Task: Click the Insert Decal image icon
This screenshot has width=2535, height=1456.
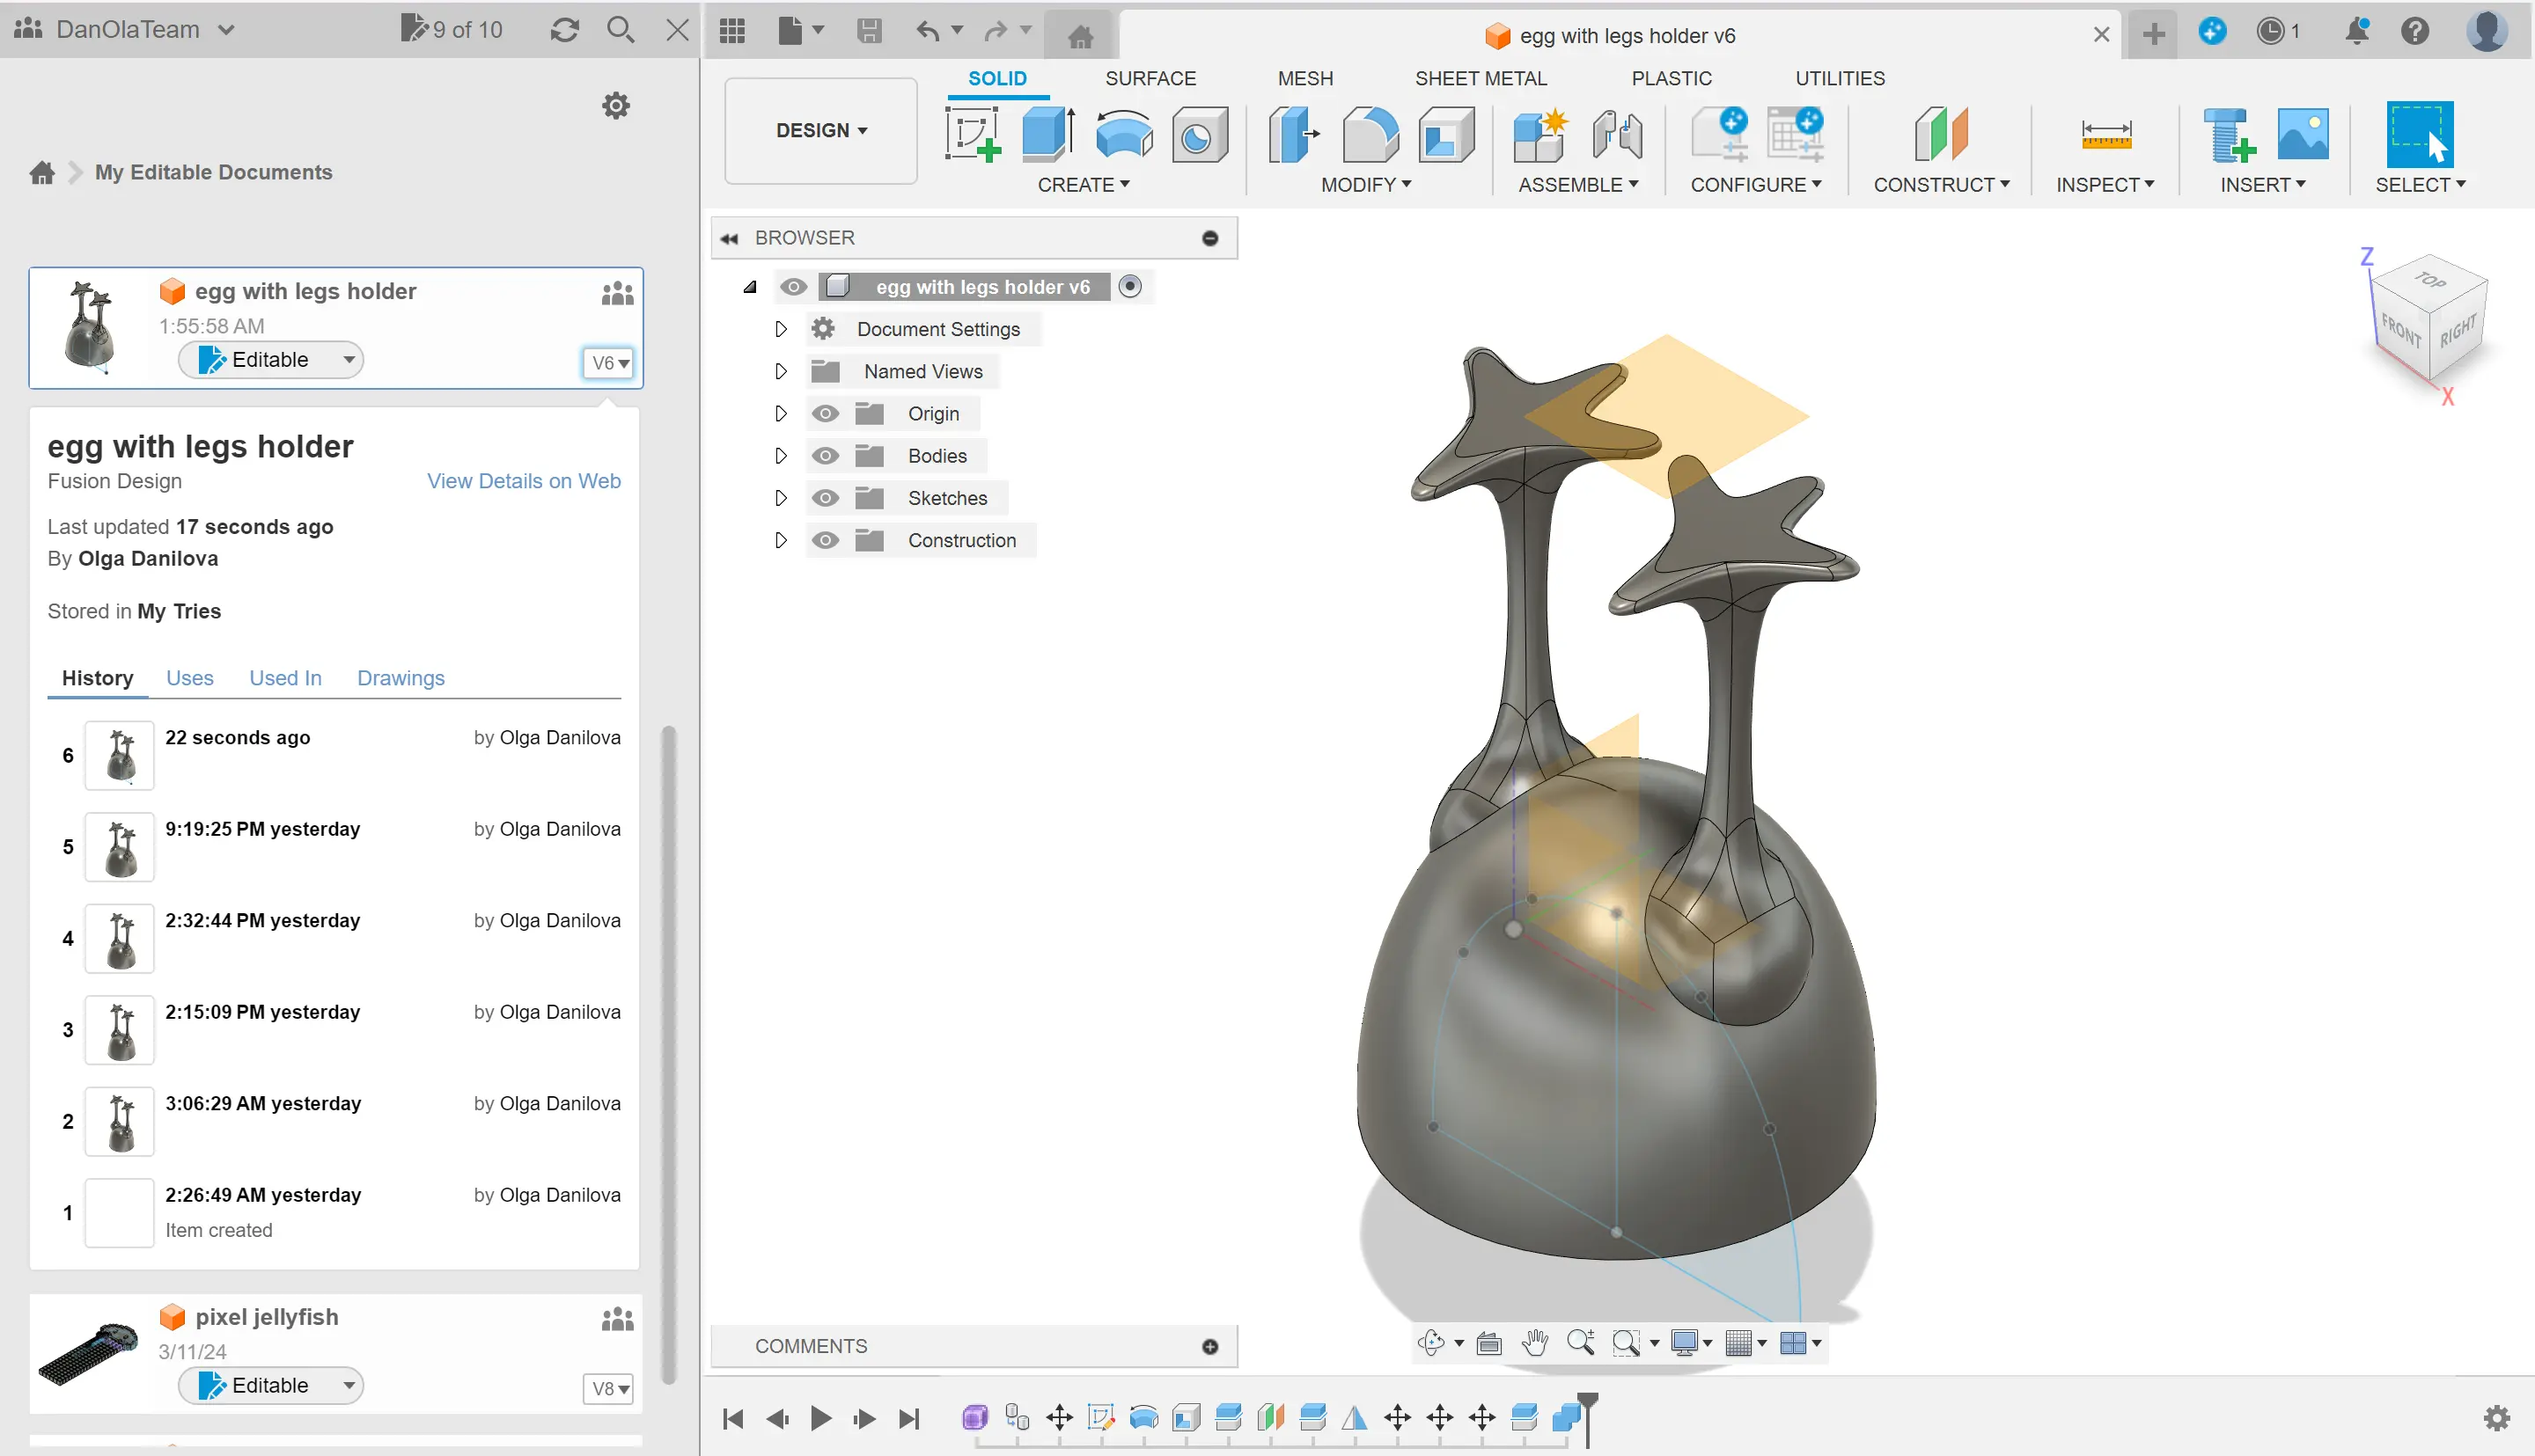Action: click(2302, 135)
